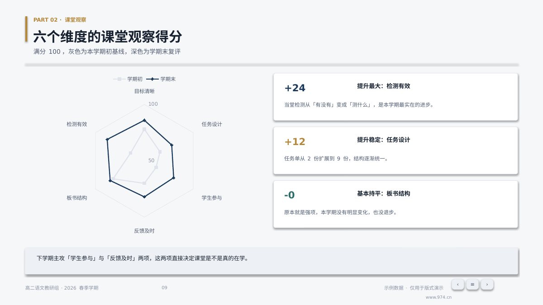Click the 检测有效 radar axis label

point(77,124)
